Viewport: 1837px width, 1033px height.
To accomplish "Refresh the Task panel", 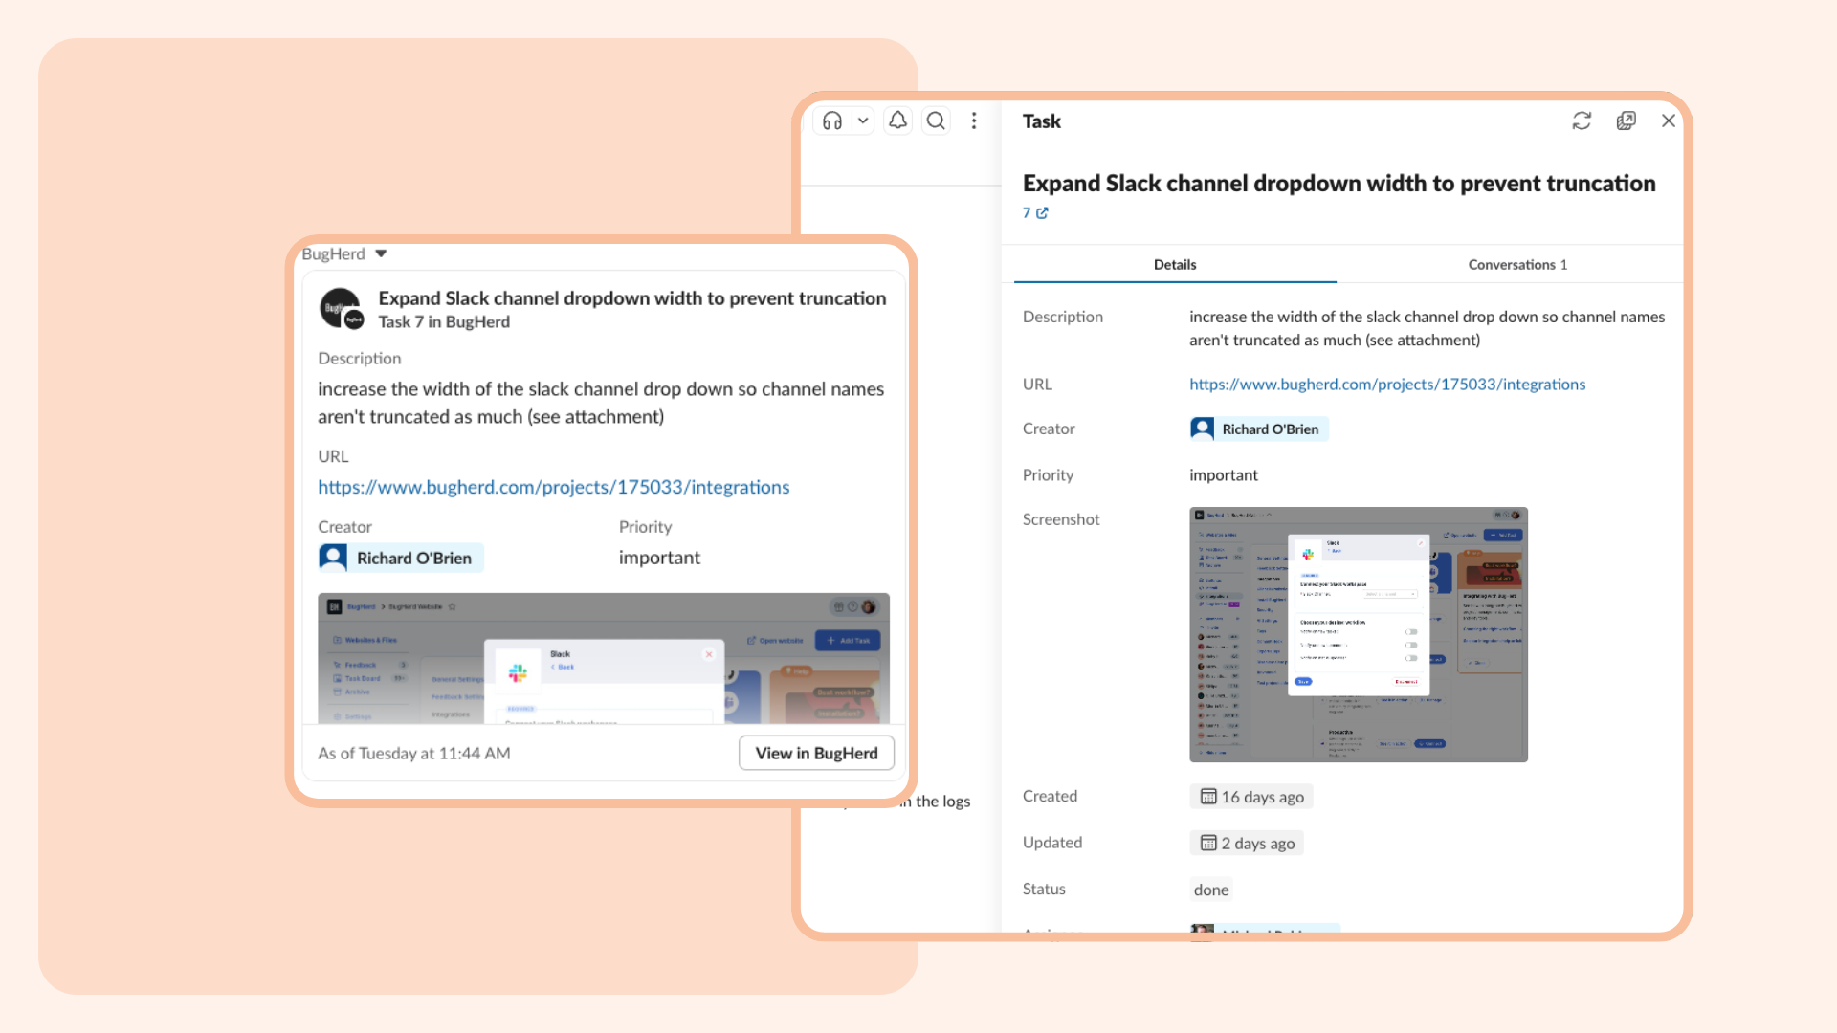I will coord(1582,121).
